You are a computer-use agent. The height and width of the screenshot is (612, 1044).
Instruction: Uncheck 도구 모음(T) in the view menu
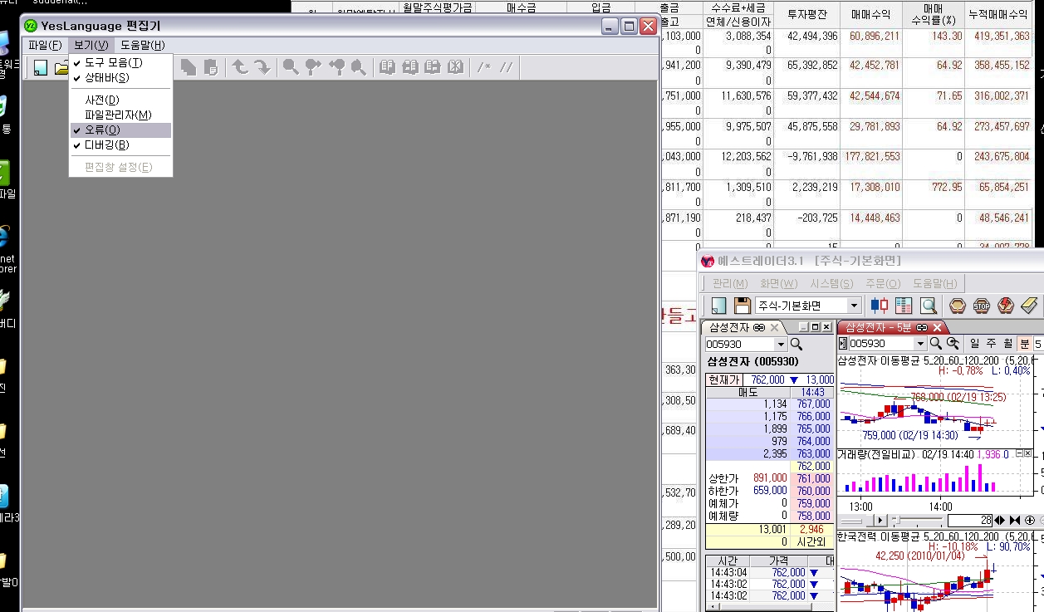(113, 63)
